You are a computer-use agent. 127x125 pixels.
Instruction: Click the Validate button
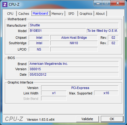(87, 119)
